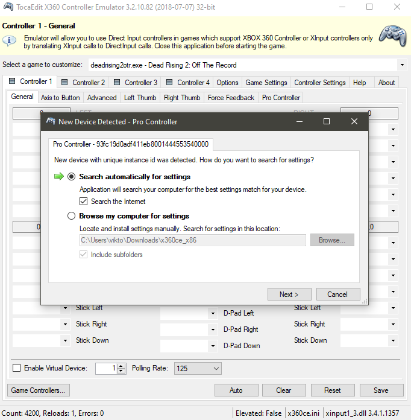Expand the left Stick Down dropdown
Image resolution: width=411 pixels, height=420 pixels.
pyautogui.click(x=65, y=340)
